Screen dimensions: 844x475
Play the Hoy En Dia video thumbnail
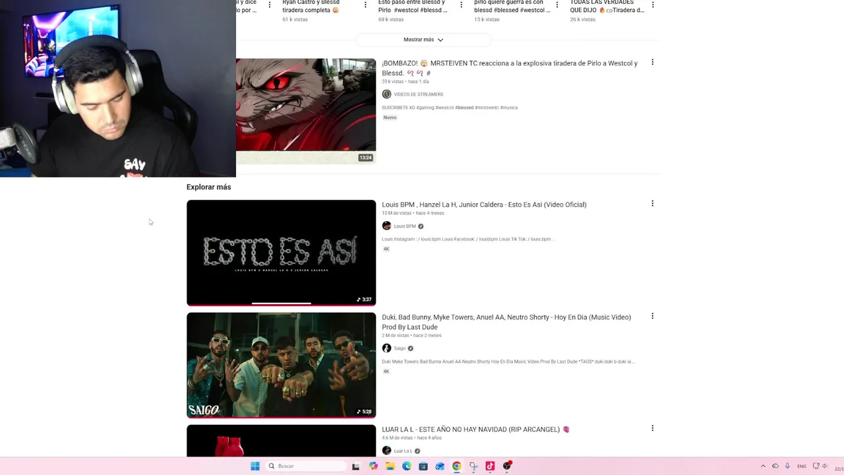click(281, 365)
